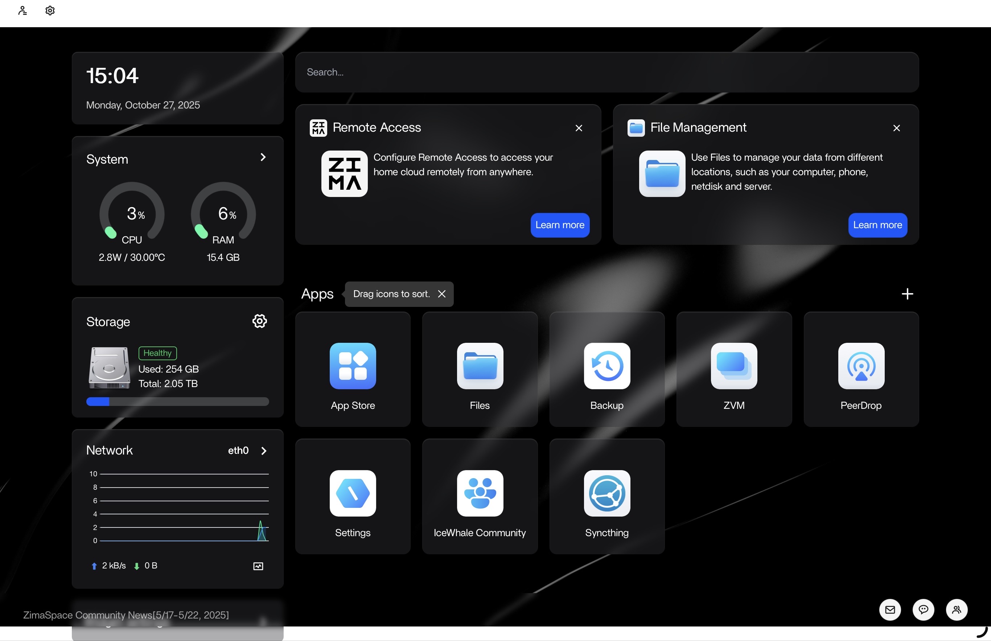The height and width of the screenshot is (641, 991).
Task: Click the Storage gear icon
Action: click(259, 321)
